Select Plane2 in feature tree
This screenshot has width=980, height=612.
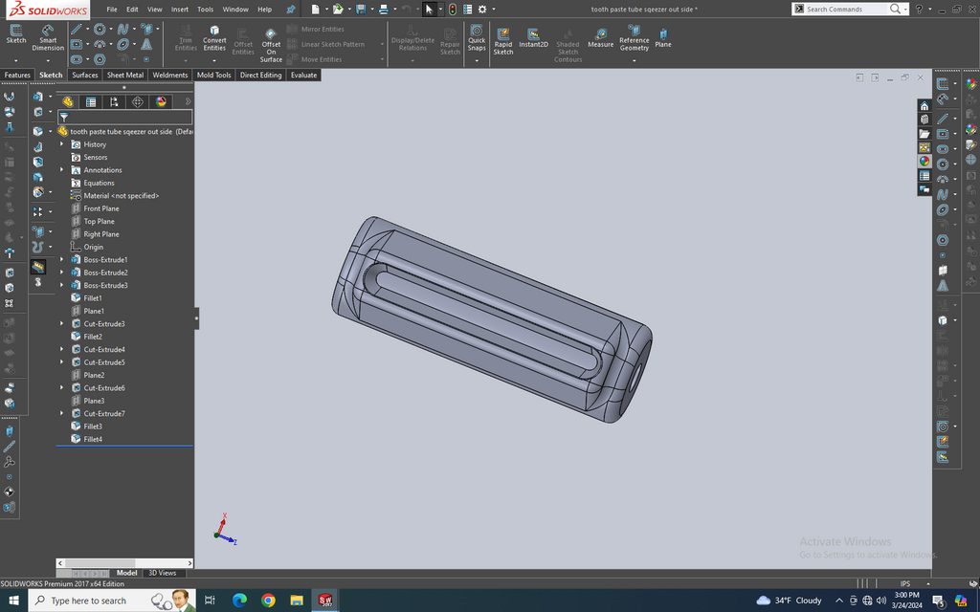click(x=94, y=375)
